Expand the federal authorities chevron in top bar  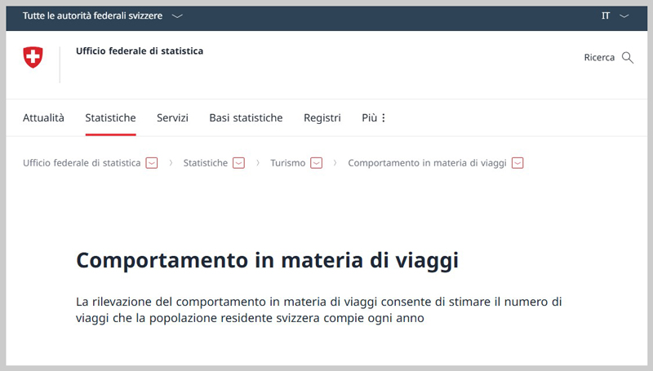(178, 16)
